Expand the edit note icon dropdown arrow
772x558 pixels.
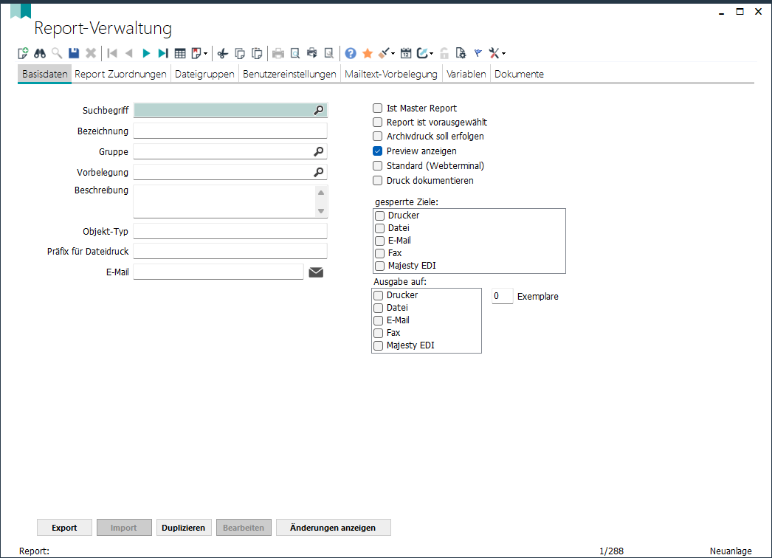431,54
